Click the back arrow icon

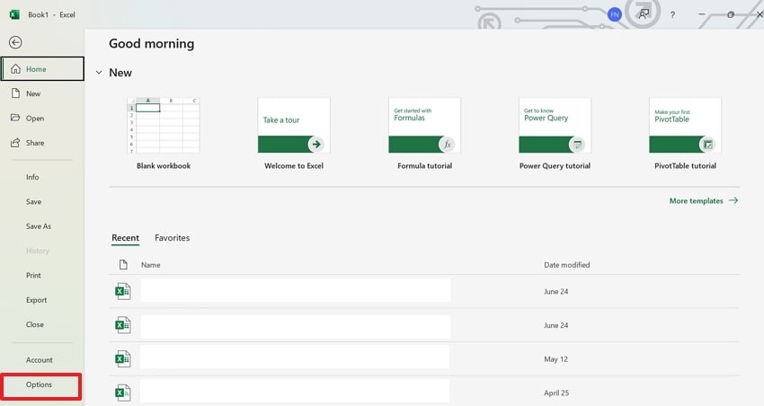[x=15, y=42]
